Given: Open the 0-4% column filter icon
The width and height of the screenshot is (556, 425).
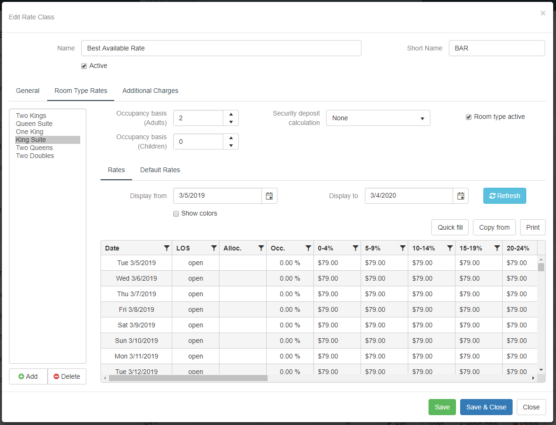Looking at the screenshot, I should [355, 248].
